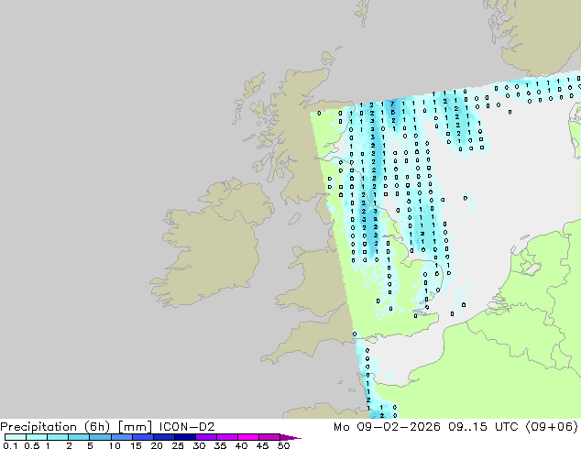Viewport: 581px width, 449px height.
Task: Click the 2–5 mm legend color swatch
Action: (x=79, y=437)
